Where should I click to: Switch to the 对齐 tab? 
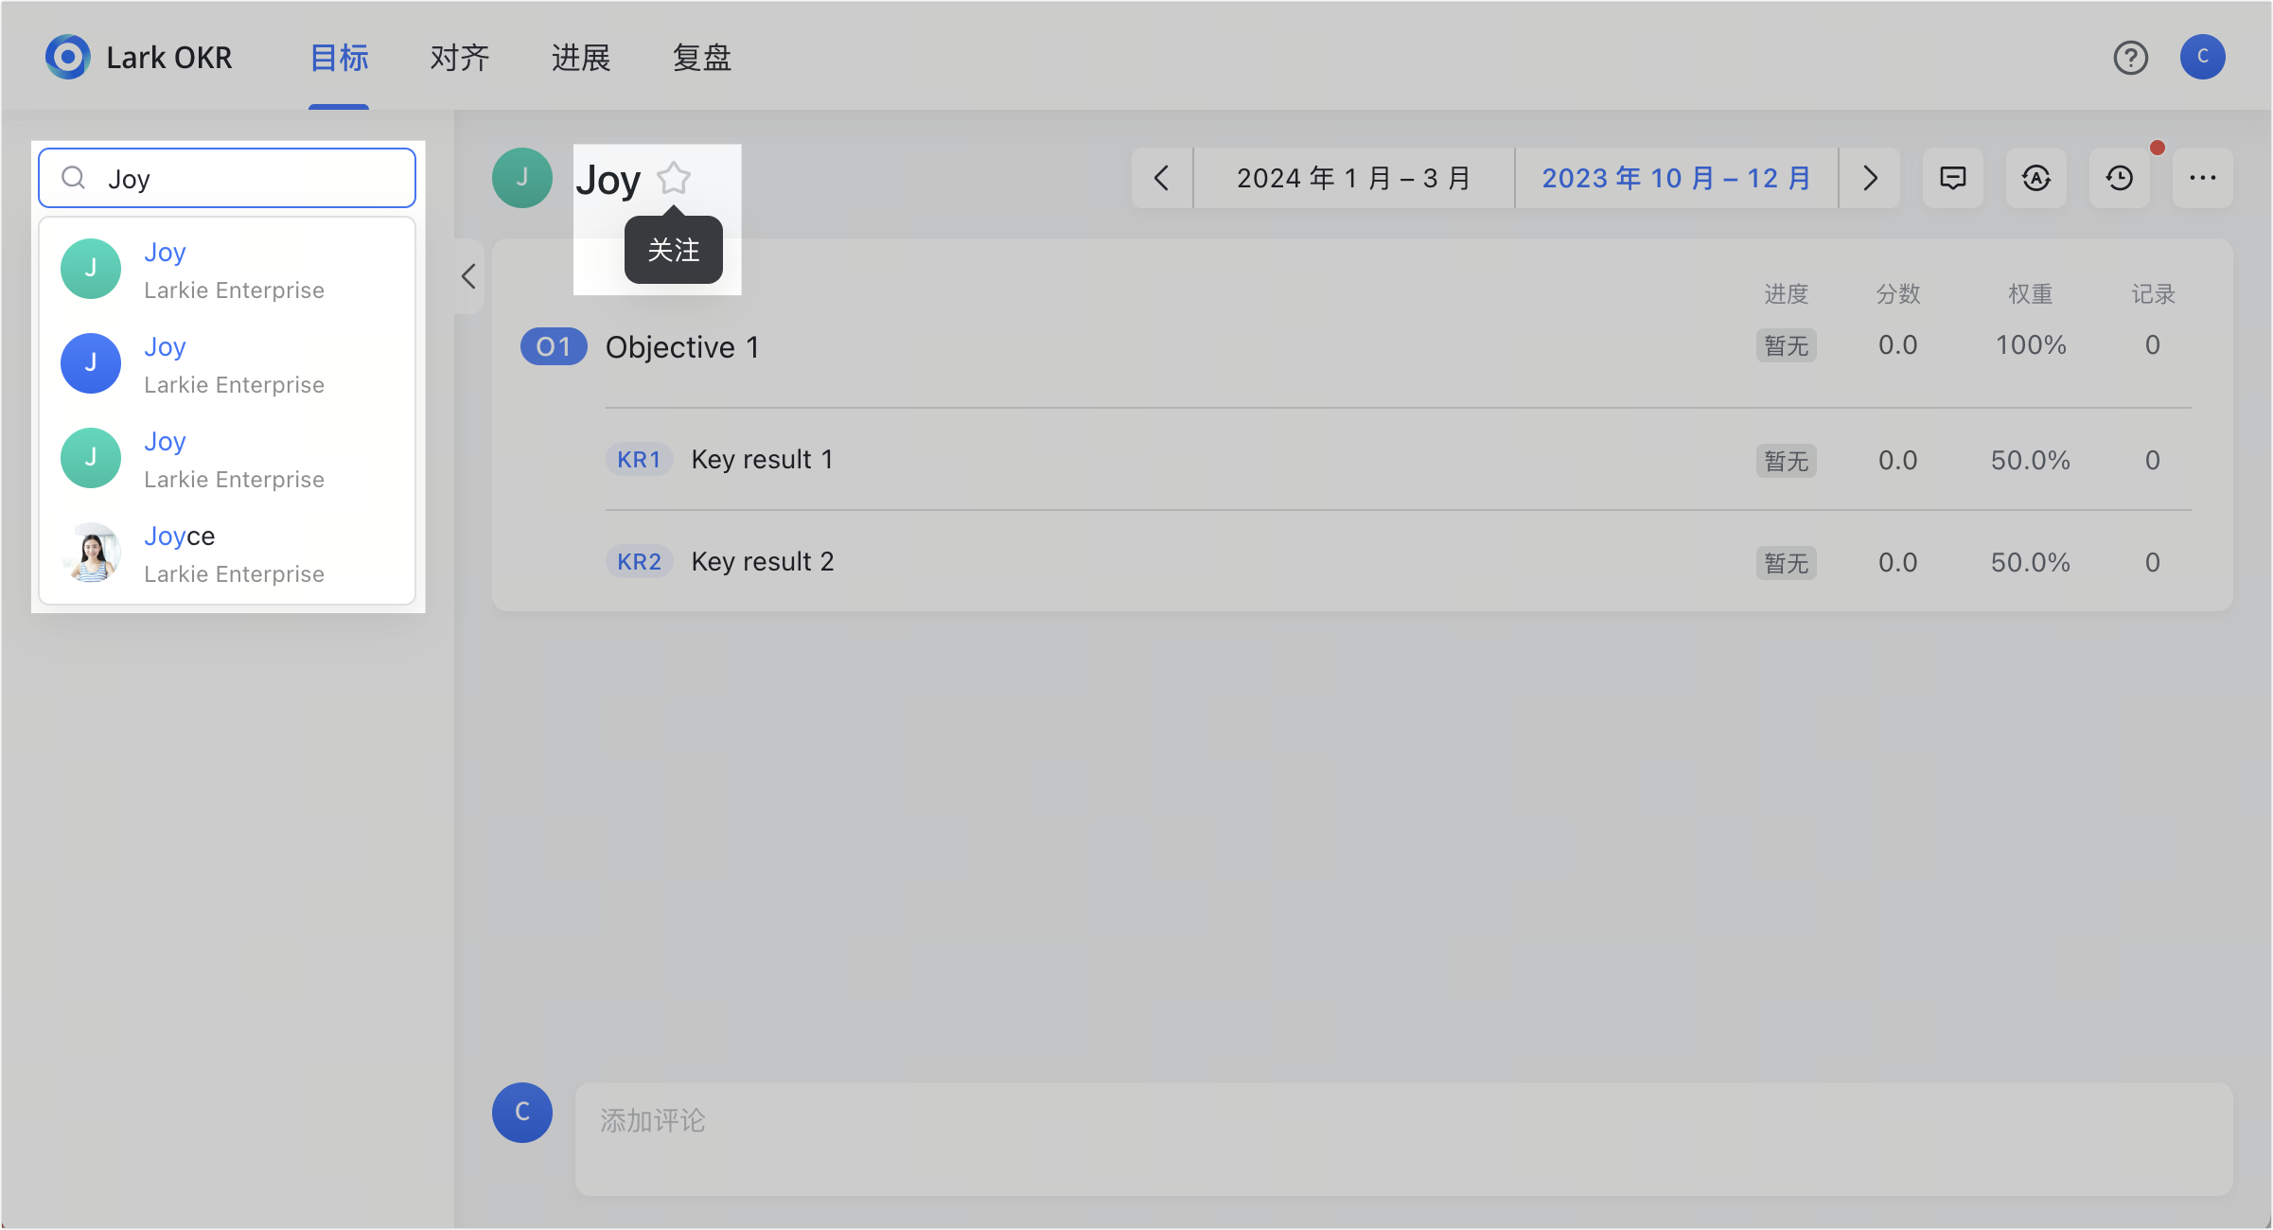click(x=460, y=58)
